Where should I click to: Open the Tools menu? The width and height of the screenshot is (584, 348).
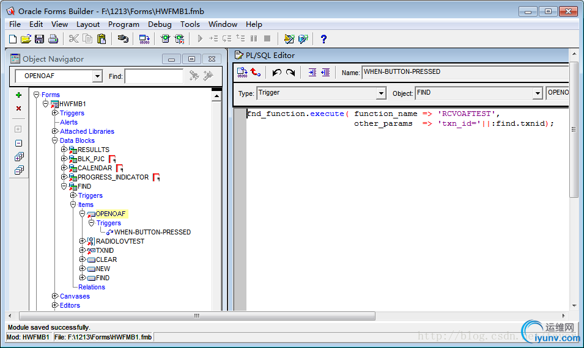coord(190,24)
